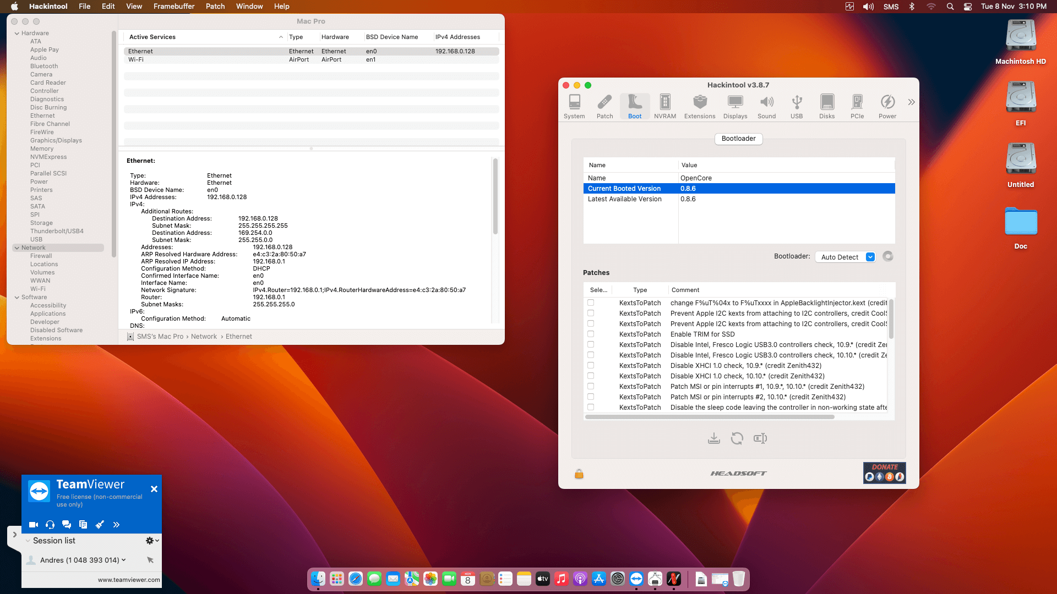Open the Framebuffer menu
This screenshot has height=594, width=1057.
(174, 7)
